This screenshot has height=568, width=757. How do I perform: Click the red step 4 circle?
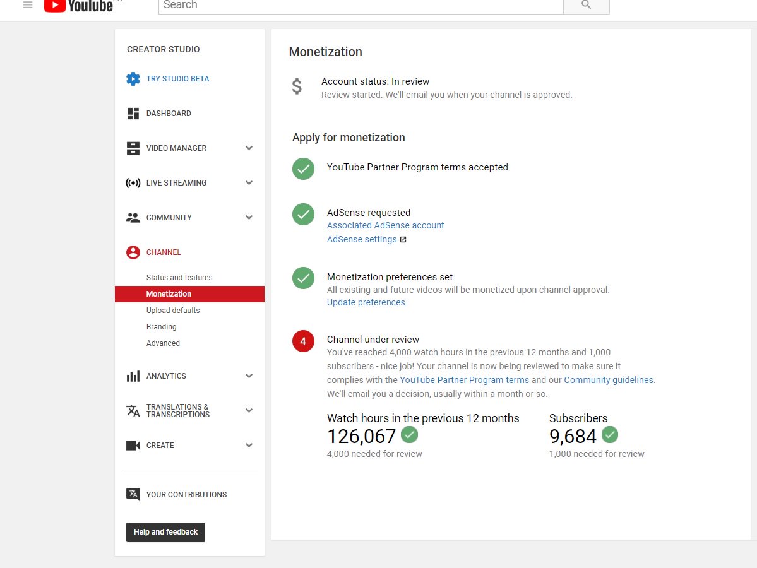point(303,341)
